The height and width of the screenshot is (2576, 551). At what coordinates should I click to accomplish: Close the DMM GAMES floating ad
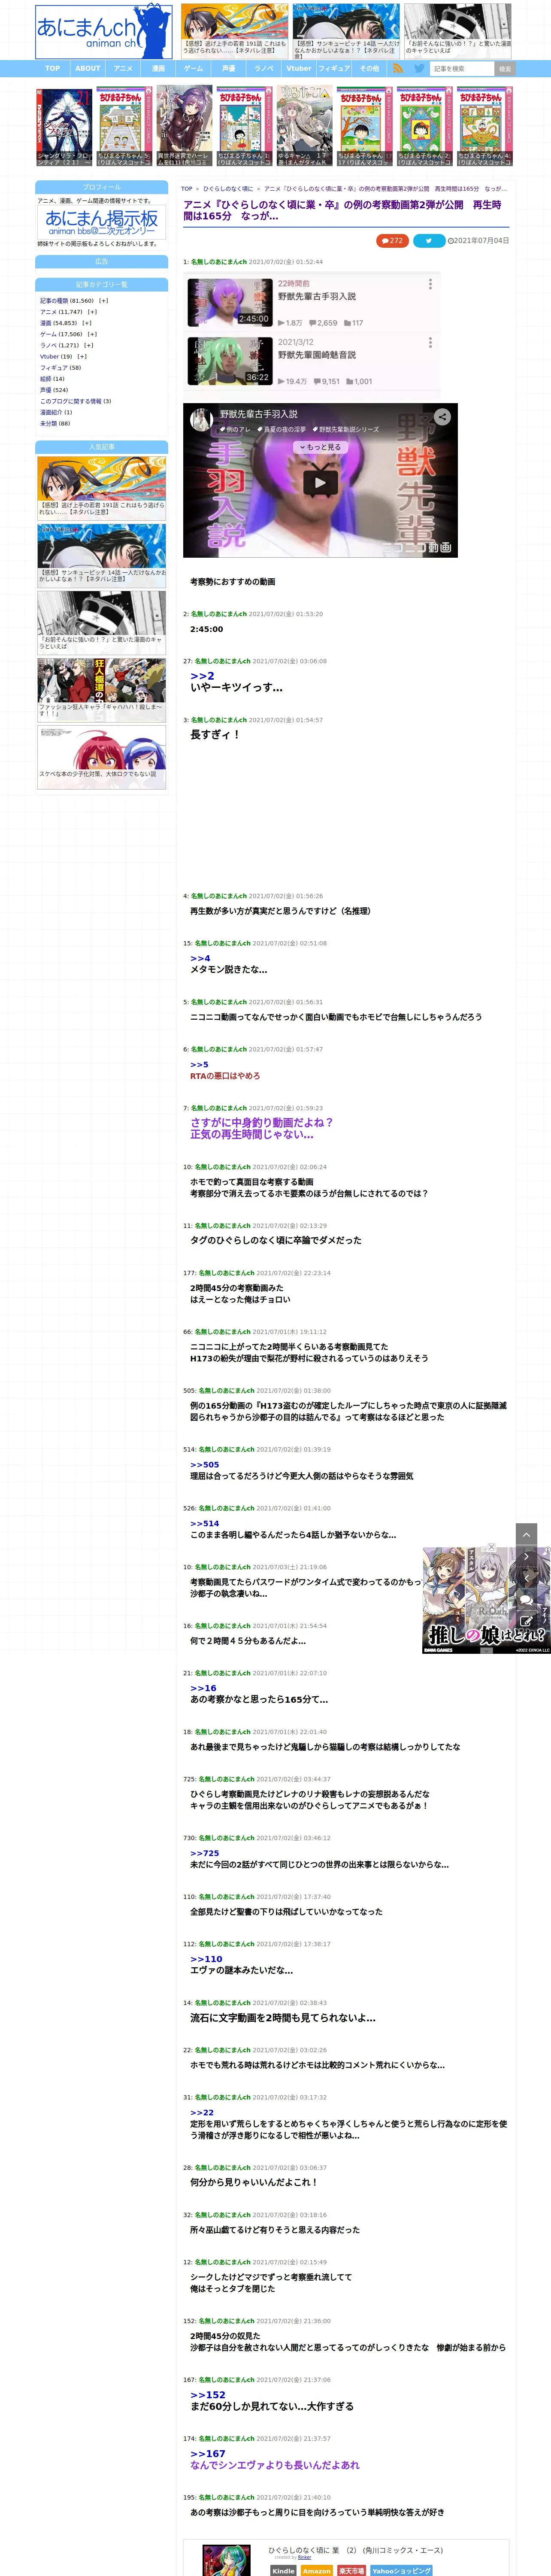(x=491, y=1547)
